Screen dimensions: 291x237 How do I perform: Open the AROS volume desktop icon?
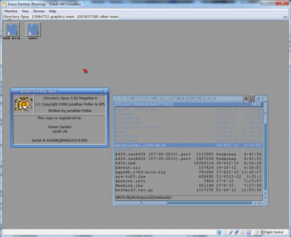click(x=33, y=30)
